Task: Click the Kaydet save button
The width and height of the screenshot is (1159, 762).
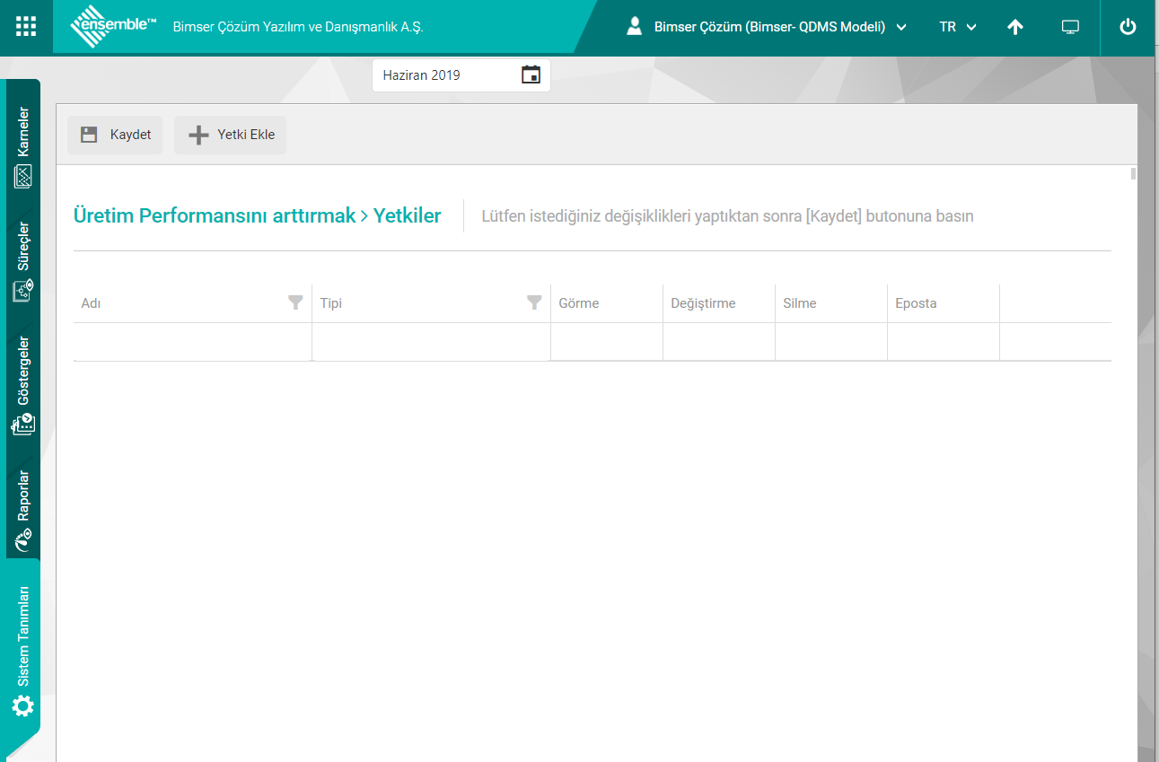Action: click(115, 136)
